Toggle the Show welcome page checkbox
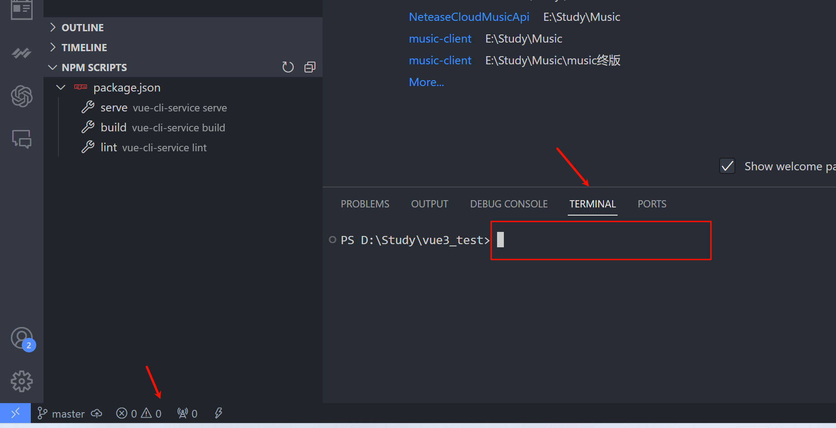Screen dimensions: 836x428 tap(727, 166)
